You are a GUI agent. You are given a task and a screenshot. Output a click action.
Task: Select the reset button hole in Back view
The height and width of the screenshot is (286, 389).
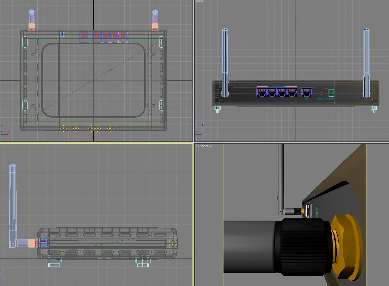click(321, 93)
